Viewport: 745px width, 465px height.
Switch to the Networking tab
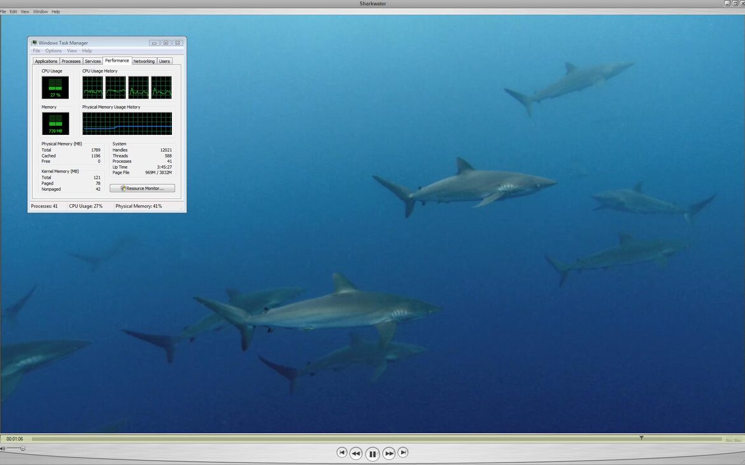(144, 61)
